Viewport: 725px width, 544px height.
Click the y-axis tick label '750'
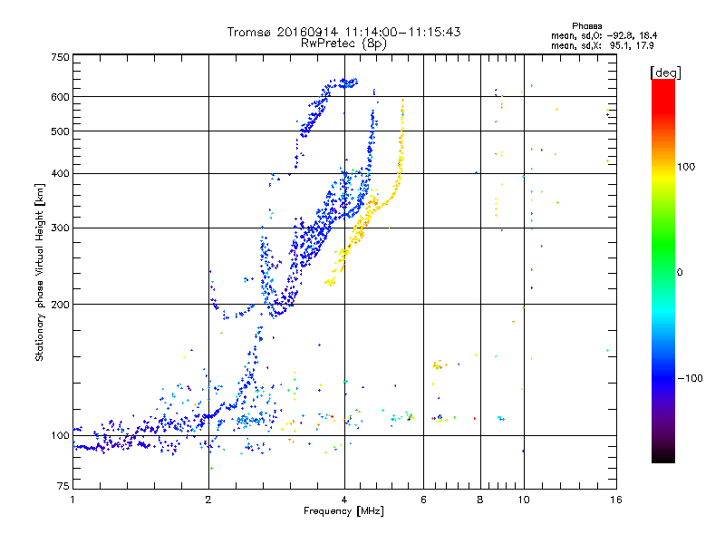60,57
